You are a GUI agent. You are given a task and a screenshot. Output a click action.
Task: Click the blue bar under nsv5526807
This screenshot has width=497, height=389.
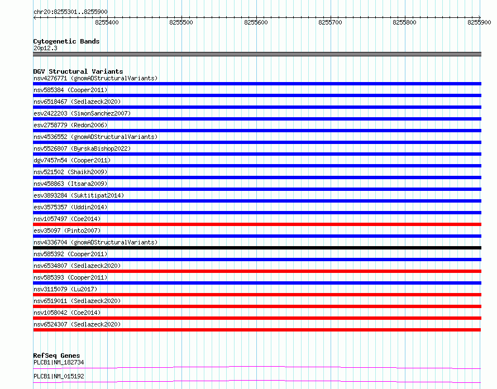point(257,154)
